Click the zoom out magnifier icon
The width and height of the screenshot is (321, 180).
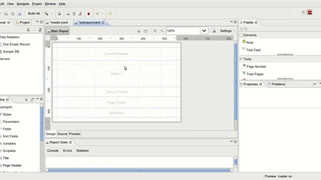click(x=162, y=31)
